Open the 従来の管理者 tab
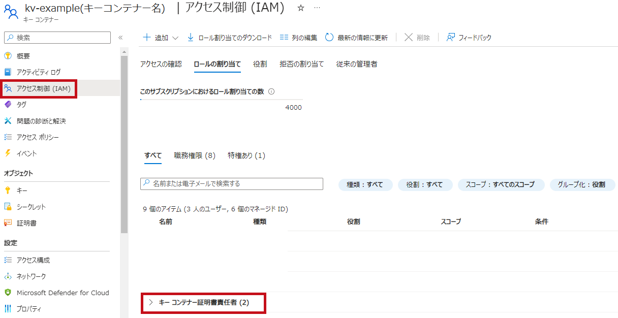 [x=356, y=64]
